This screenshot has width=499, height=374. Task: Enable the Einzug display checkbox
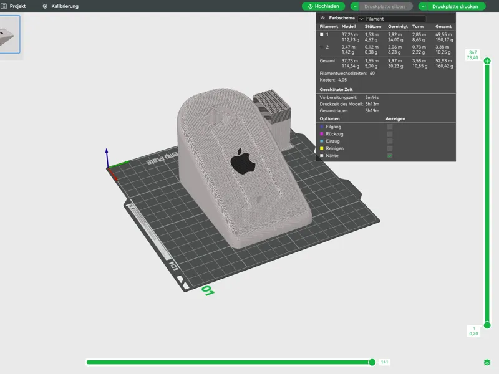pyautogui.click(x=389, y=141)
